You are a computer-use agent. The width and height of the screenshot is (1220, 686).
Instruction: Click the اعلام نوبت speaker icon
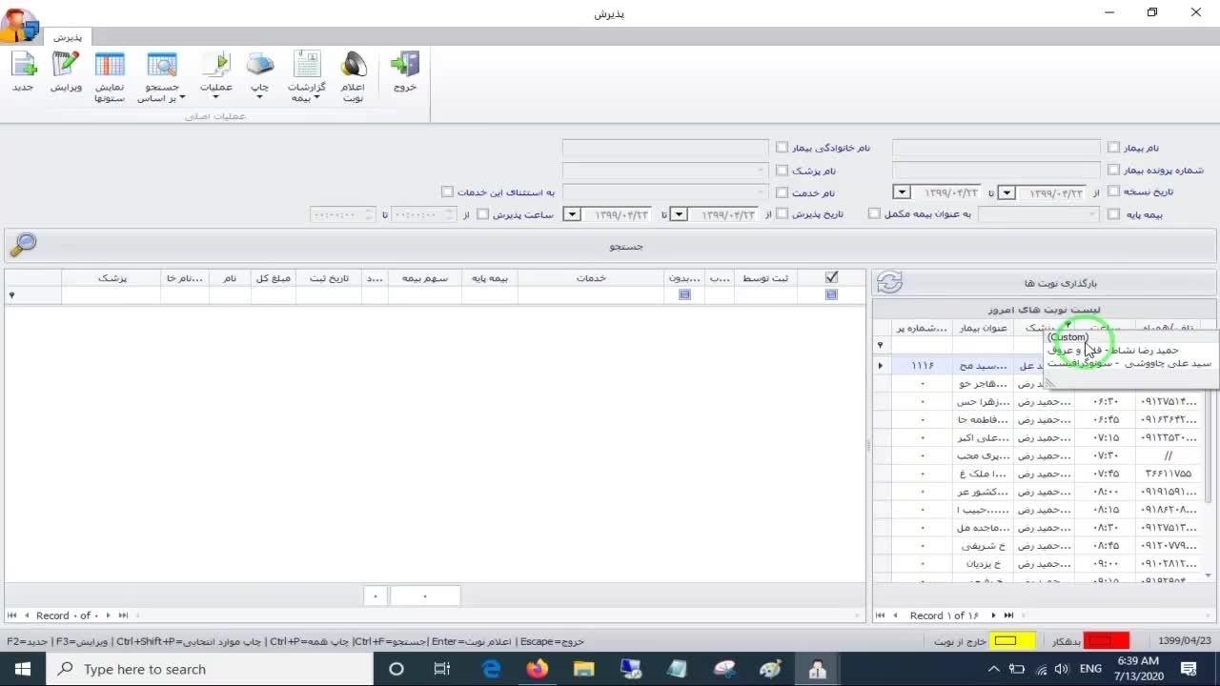tap(353, 66)
